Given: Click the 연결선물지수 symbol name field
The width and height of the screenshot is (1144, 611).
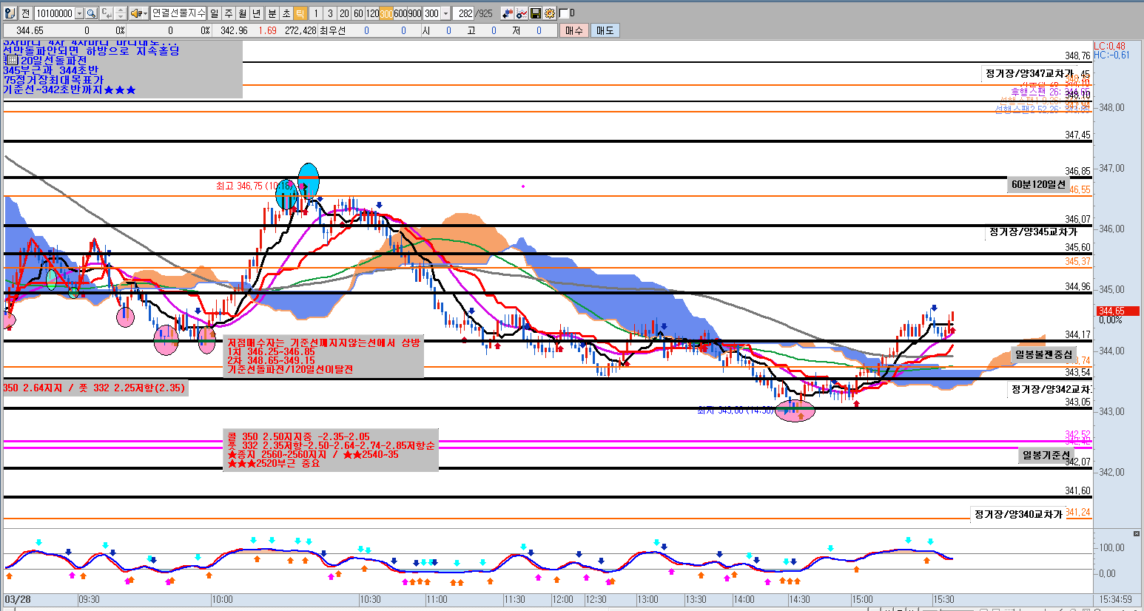Looking at the screenshot, I should (178, 13).
